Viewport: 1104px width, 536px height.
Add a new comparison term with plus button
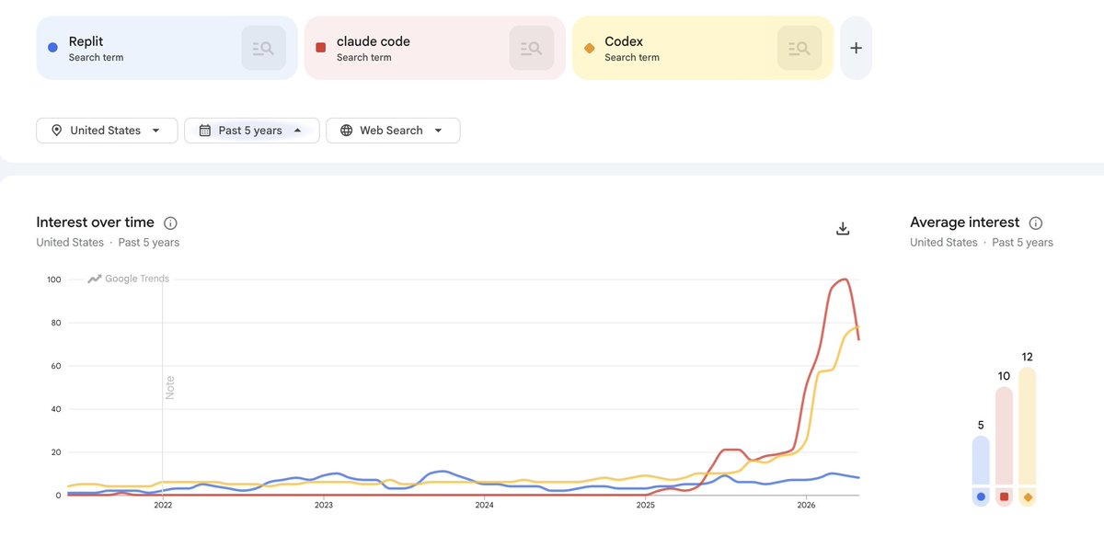click(856, 48)
